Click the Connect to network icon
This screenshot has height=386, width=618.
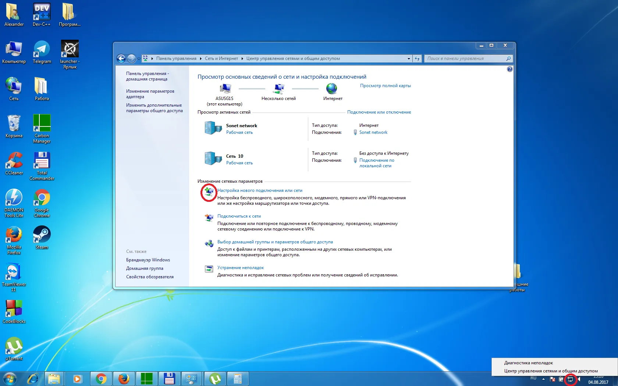point(209,218)
